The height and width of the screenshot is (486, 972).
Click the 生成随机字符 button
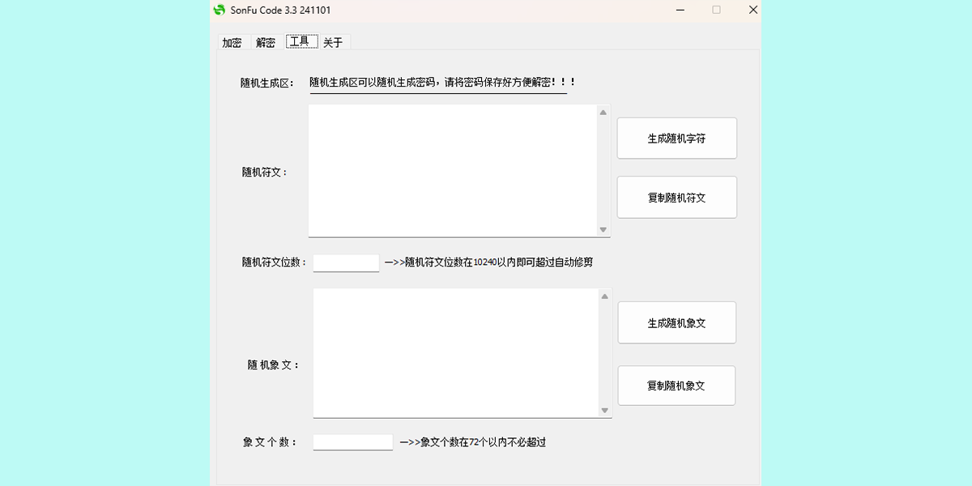(x=676, y=138)
